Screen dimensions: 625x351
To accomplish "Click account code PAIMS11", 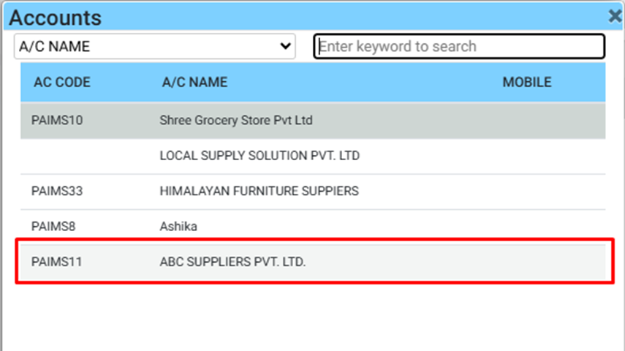I will coord(56,261).
